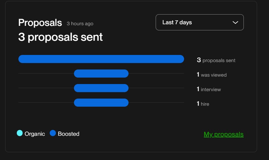The image size is (269, 160).
Task: Click the "1 interview" label
Action: [209, 89]
